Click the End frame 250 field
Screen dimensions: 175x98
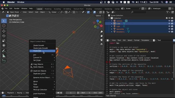pyautogui.click(x=98, y=93)
